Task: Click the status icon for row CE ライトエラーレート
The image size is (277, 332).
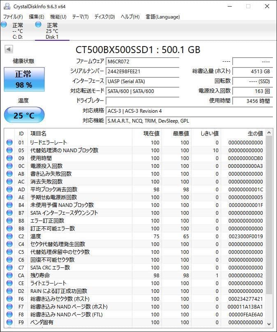Action: pos(9,283)
